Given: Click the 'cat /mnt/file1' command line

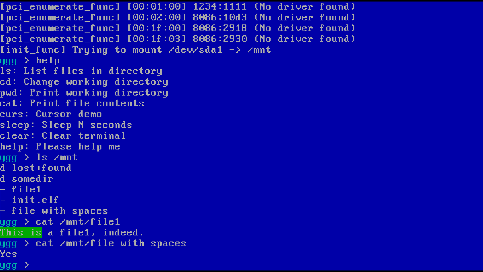Looking at the screenshot, I should [x=60, y=222].
